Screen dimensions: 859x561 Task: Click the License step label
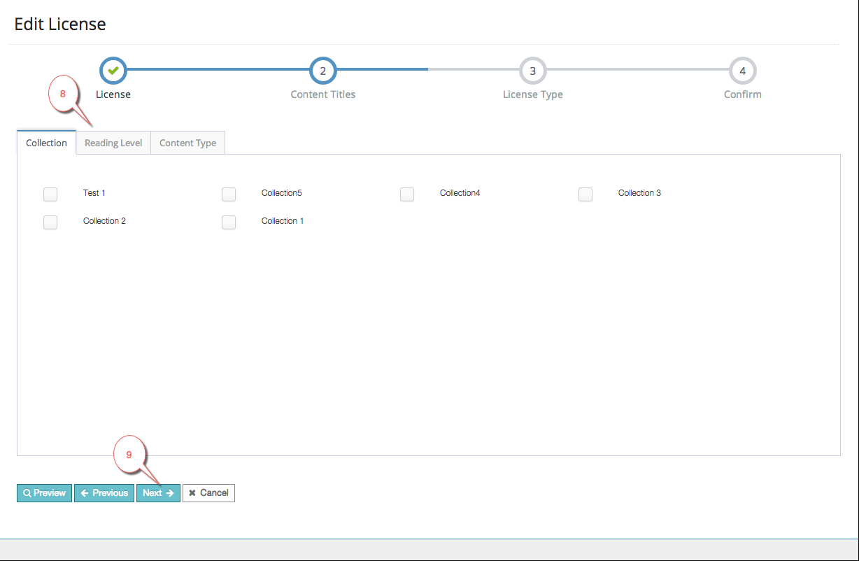click(x=113, y=94)
